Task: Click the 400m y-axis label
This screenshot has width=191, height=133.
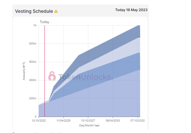Action: [33, 80]
